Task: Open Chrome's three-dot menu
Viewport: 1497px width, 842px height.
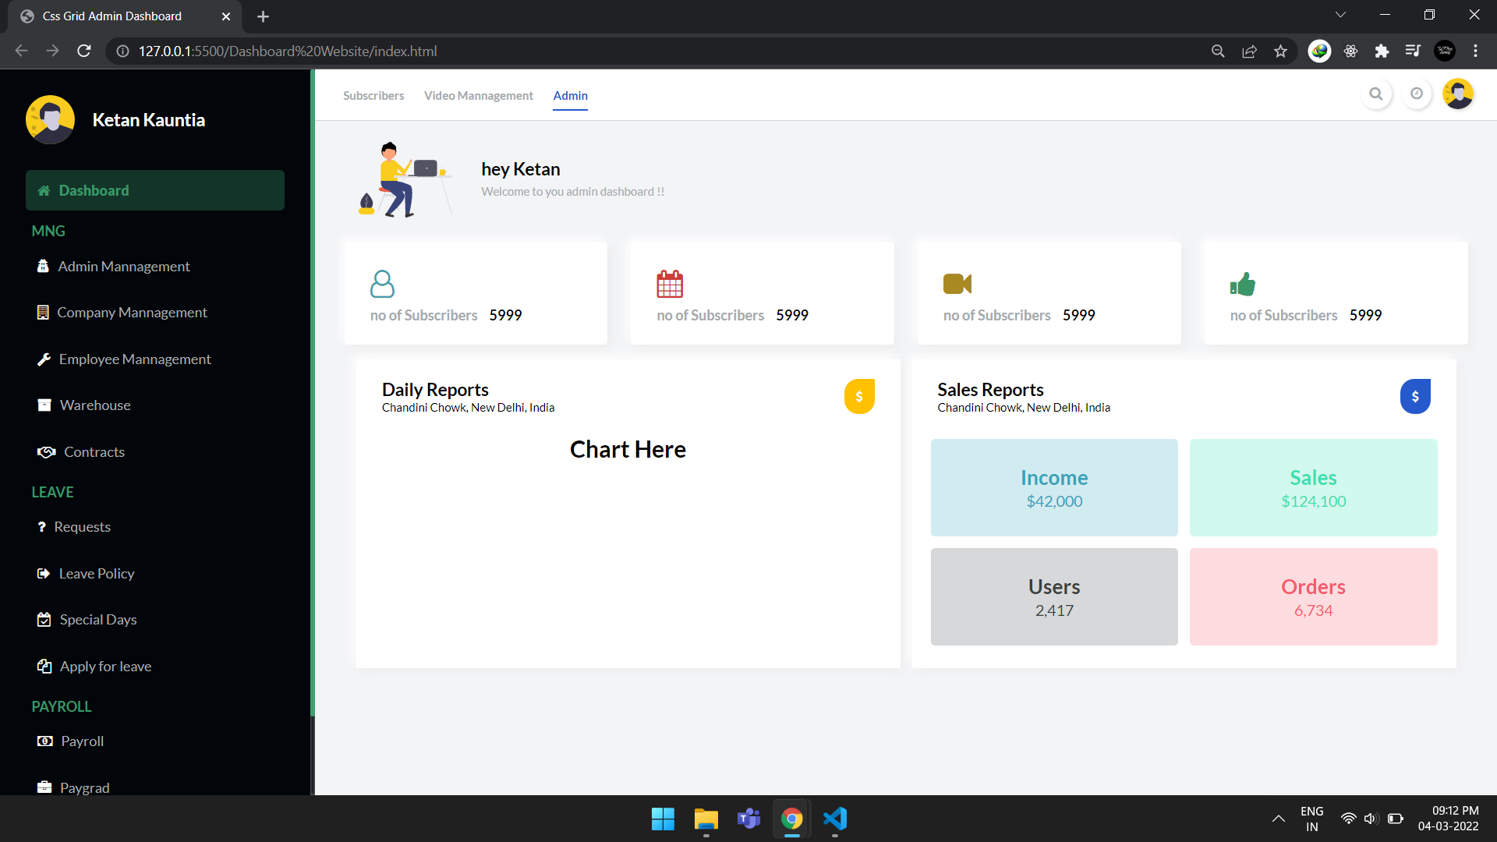Action: [1476, 51]
